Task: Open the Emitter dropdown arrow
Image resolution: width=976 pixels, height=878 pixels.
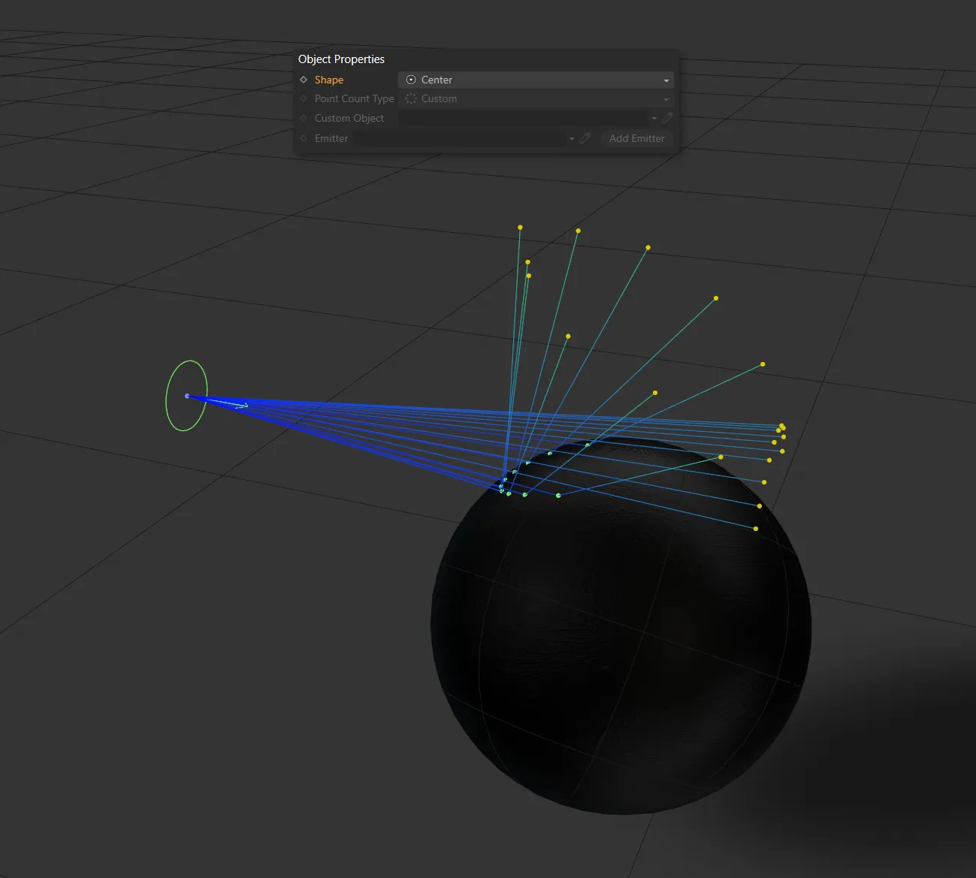Action: (571, 138)
